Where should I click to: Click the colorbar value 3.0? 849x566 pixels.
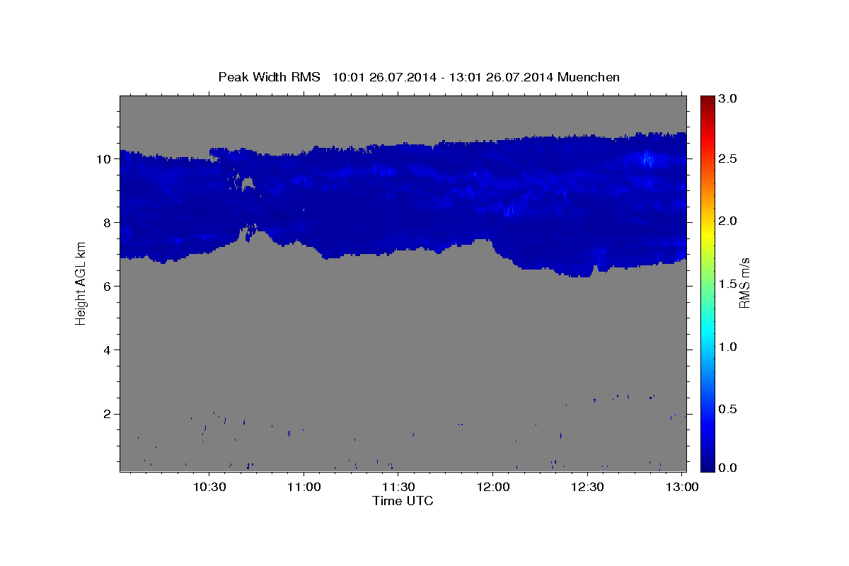click(727, 99)
